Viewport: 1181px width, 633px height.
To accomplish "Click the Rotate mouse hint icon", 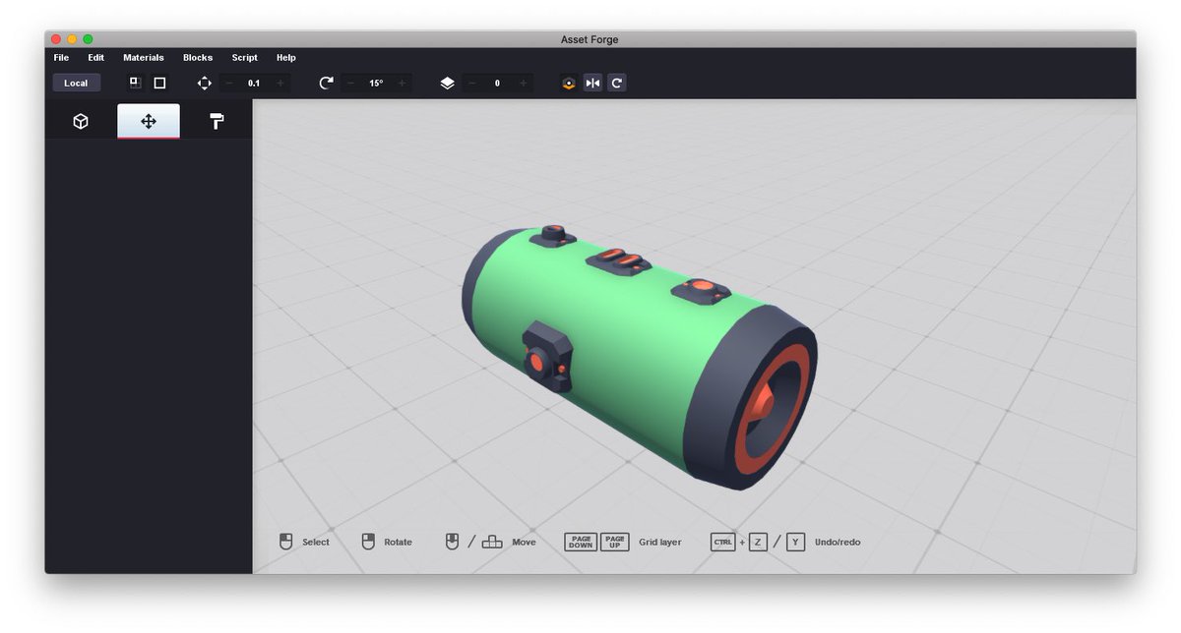I will click(x=368, y=542).
